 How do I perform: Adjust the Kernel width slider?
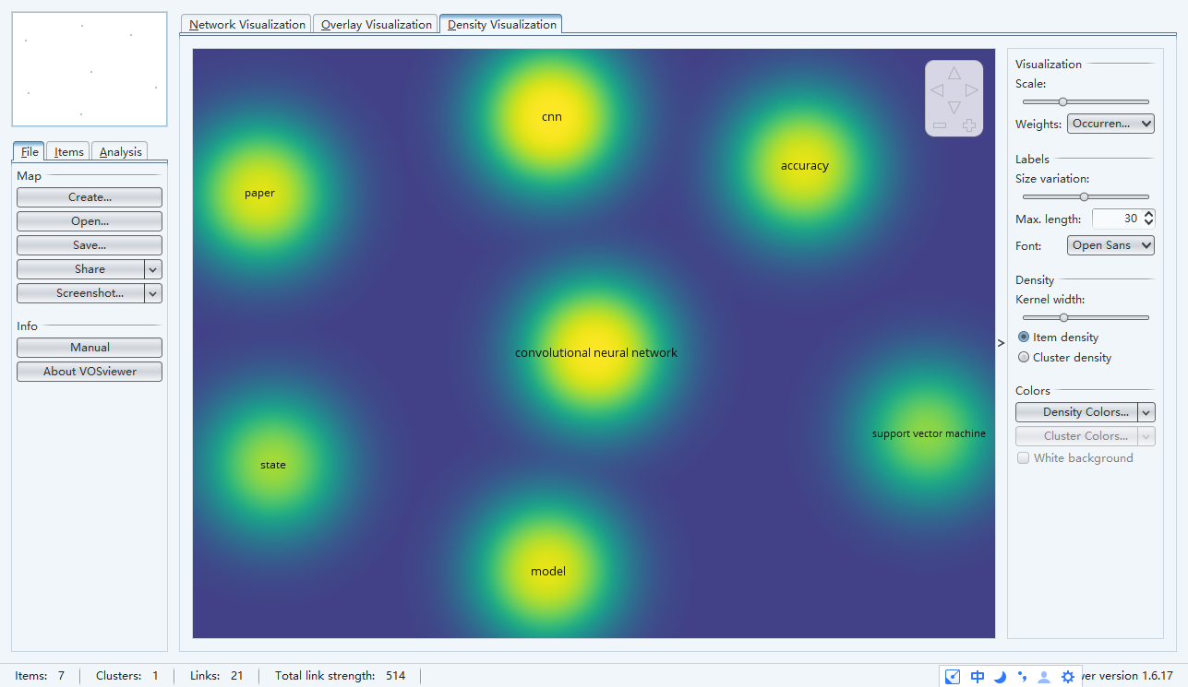(x=1063, y=317)
